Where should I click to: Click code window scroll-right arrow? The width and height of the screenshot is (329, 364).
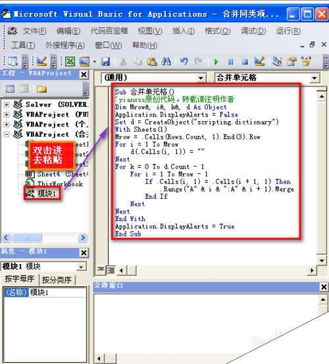[312, 271]
